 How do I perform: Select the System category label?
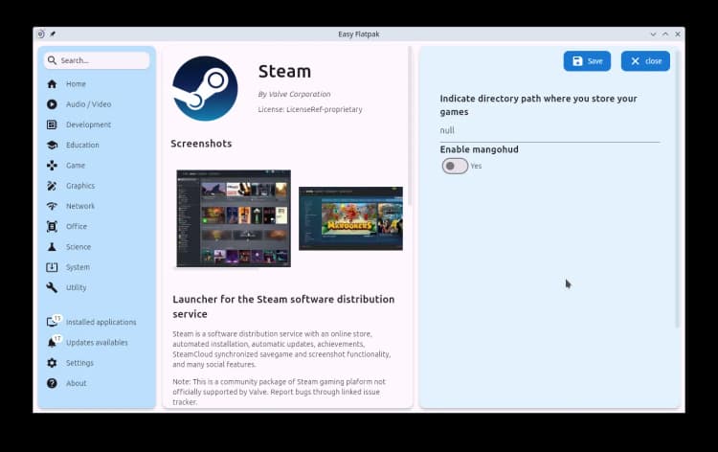pos(78,267)
